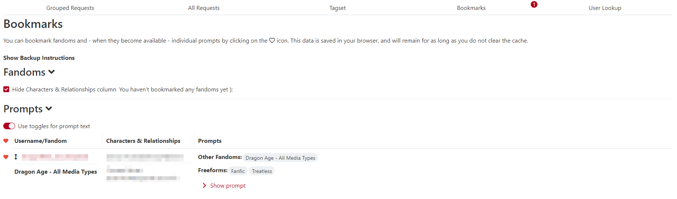Image resolution: width=677 pixels, height=199 pixels.
Task: Unbookmark the Dragon Age prompt heart
Action: (x=6, y=157)
